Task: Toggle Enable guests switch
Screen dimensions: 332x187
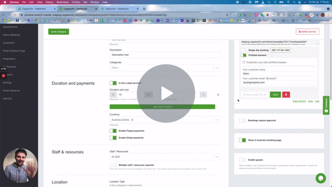Action: pyautogui.click(x=242, y=160)
